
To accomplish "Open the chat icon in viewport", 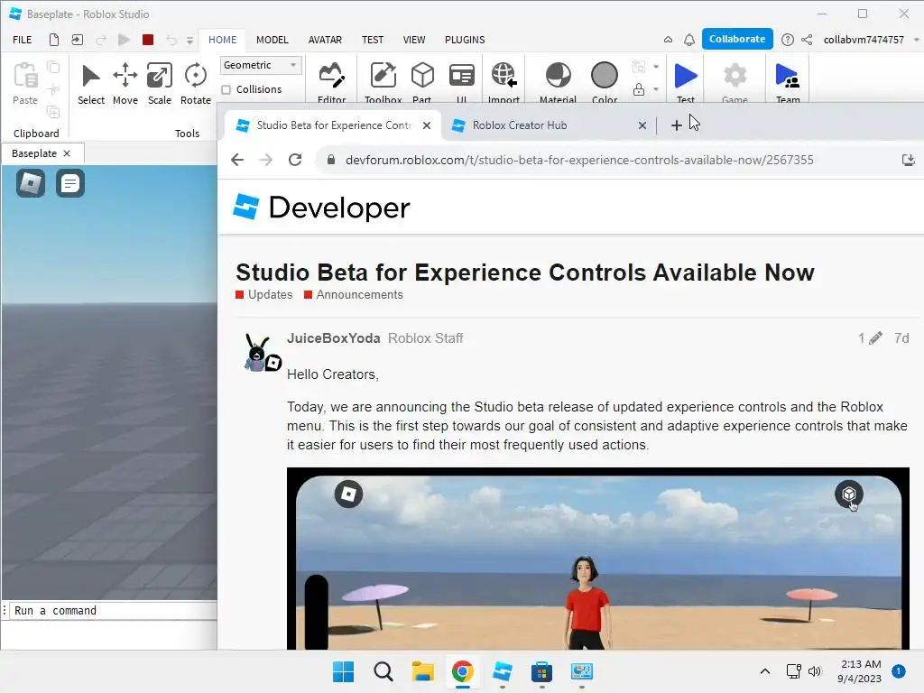I will 70,182.
